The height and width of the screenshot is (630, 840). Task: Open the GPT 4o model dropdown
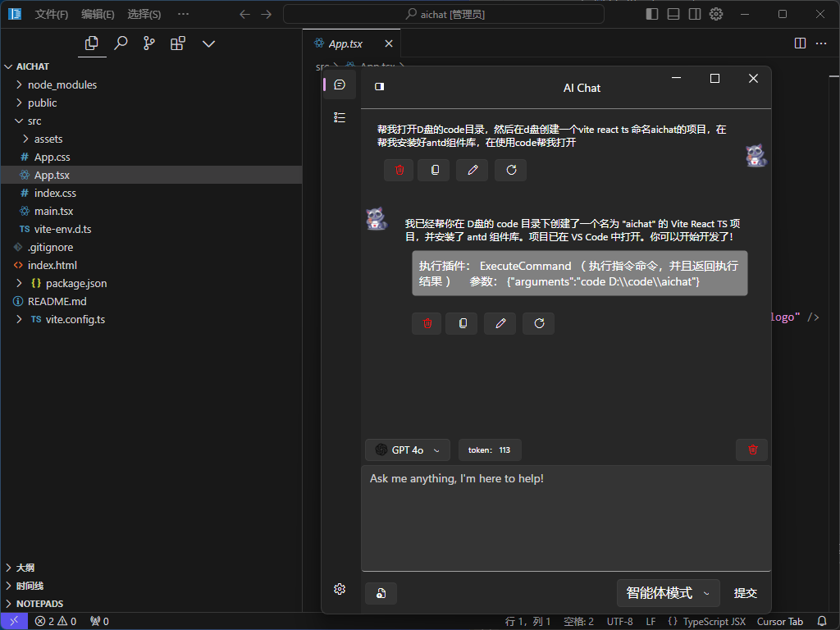408,450
